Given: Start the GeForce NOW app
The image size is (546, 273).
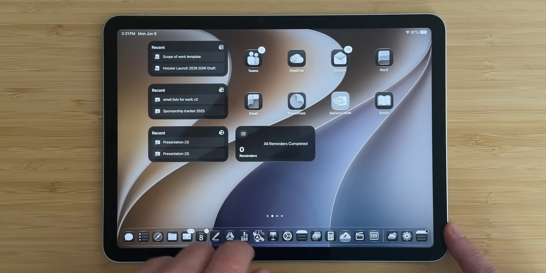Looking at the screenshot, I should [x=340, y=101].
